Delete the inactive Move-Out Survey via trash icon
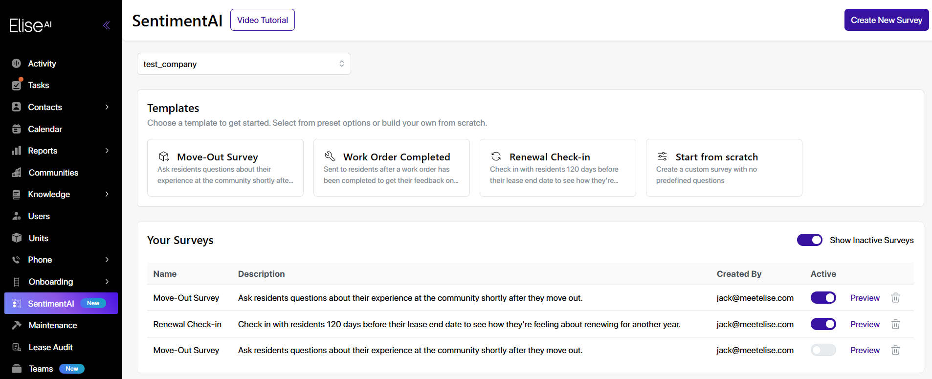 tap(895, 350)
